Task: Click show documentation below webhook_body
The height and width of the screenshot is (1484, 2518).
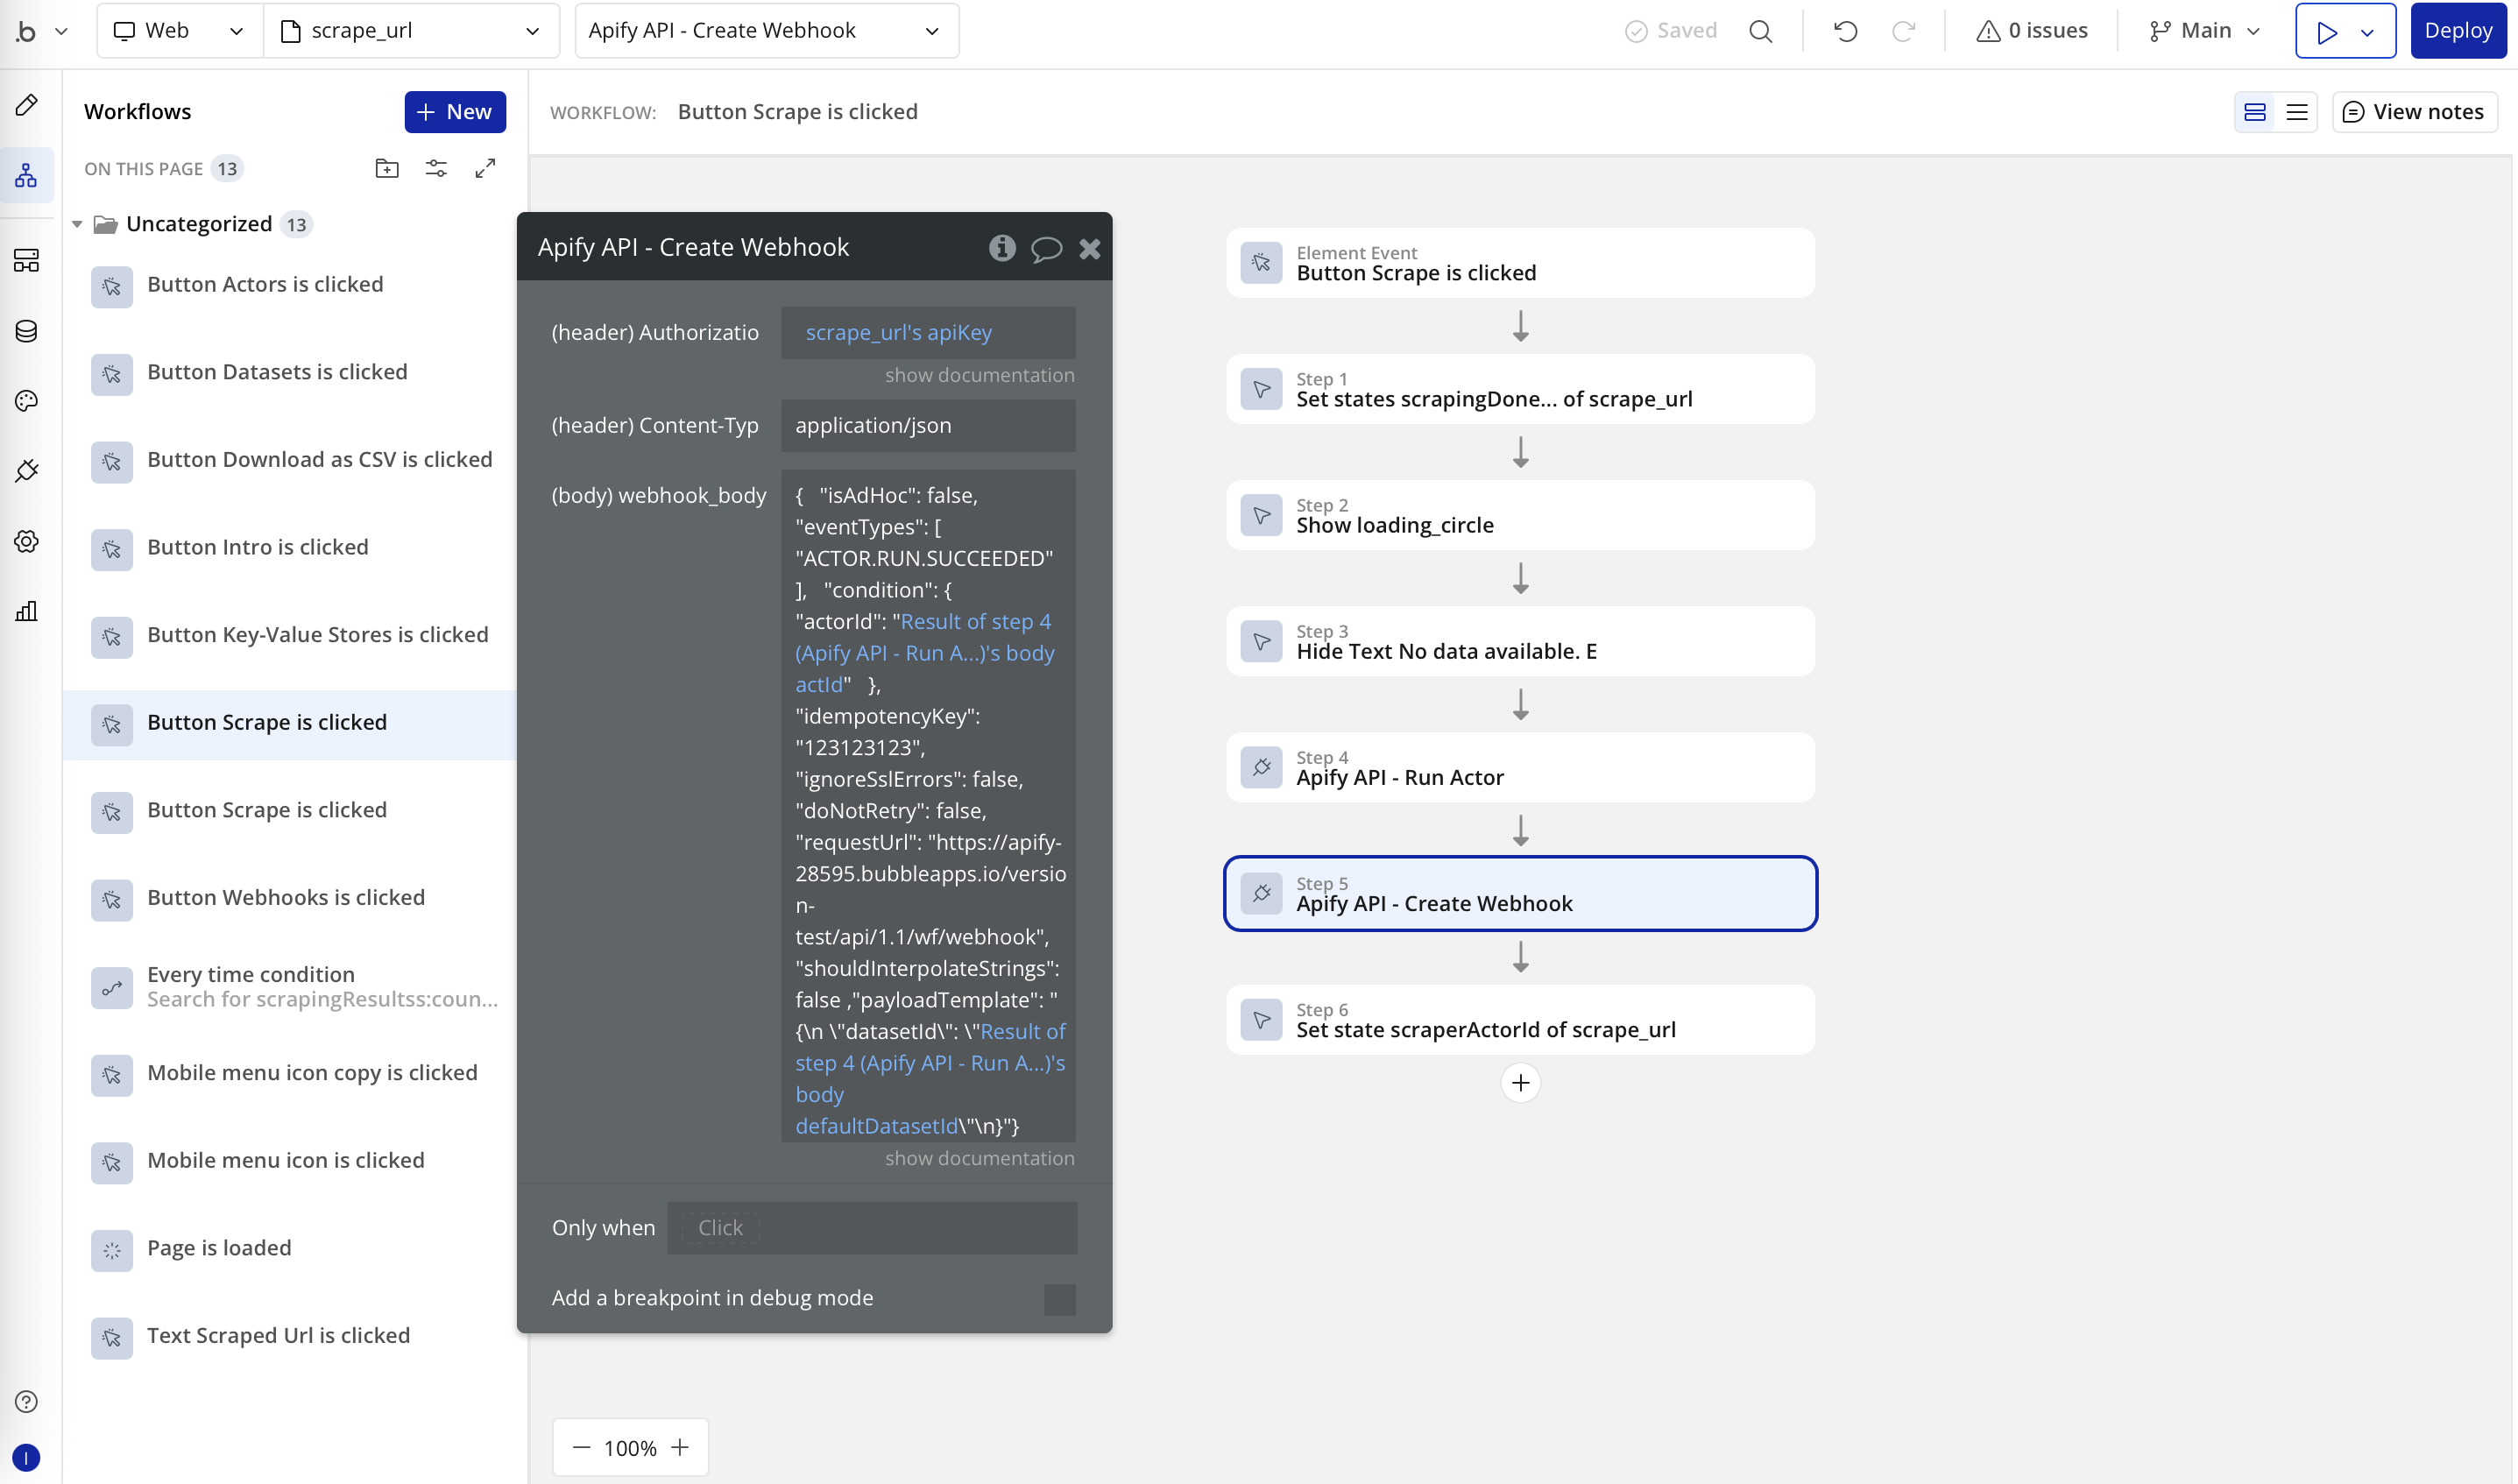Action: tap(979, 1158)
